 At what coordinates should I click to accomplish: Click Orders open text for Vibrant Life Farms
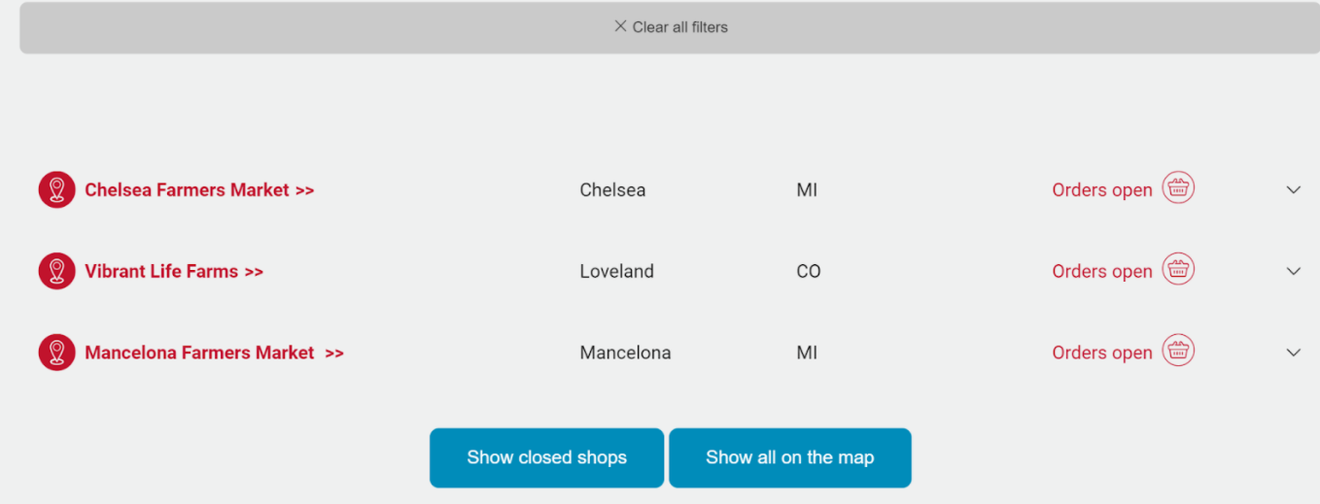(x=1102, y=272)
